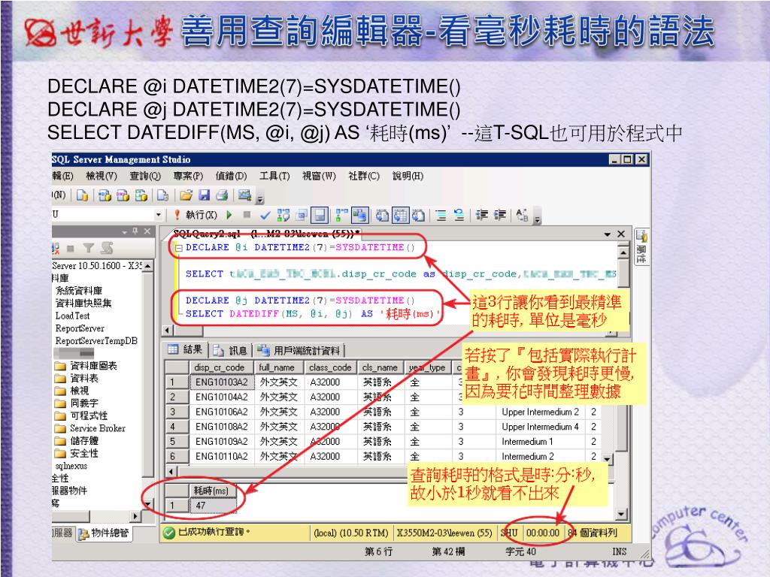Viewport: 770px width, 577px height.
Task: Open Activity Monitor from toolbar icon
Action: pyautogui.click(x=244, y=195)
